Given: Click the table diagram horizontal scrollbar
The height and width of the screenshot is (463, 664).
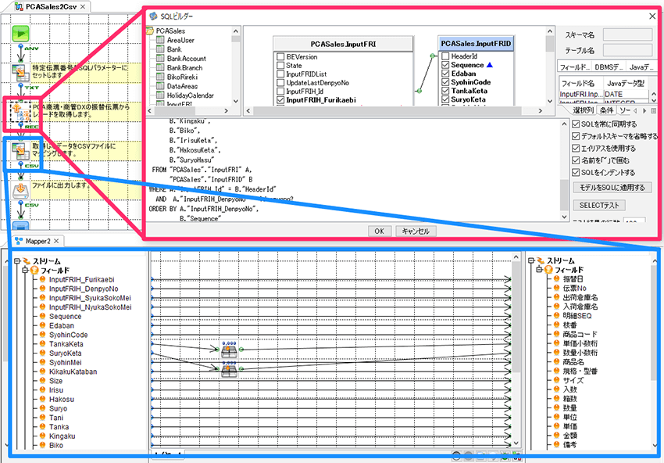Looking at the screenshot, I should point(387,110).
